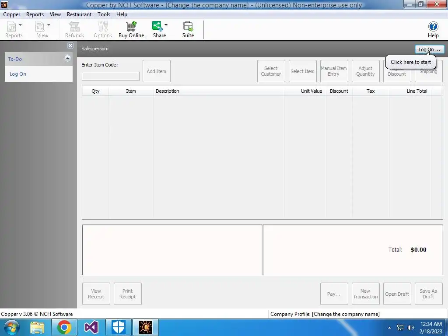Click the Company Profile status bar text
448x336 pixels.
(325, 314)
